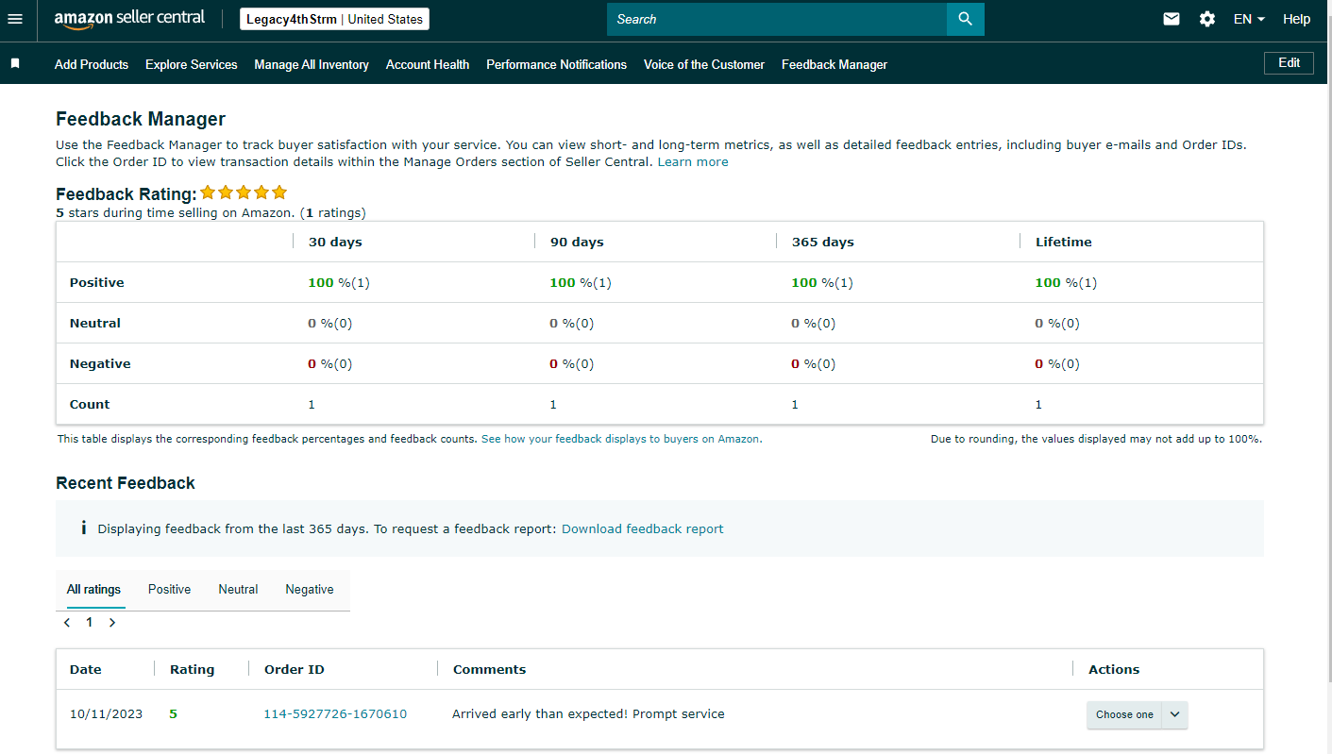The image size is (1332, 754).
Task: Click the Lifetime Positive 100% value
Action: (1066, 282)
